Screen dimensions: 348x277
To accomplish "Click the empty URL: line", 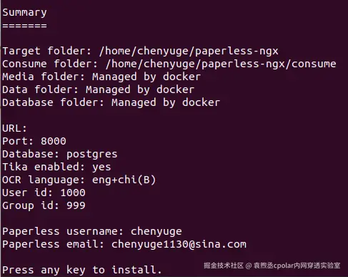I will [14, 129].
